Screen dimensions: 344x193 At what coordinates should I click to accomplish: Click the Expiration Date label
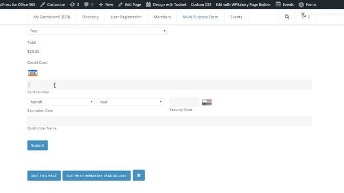tap(40, 111)
